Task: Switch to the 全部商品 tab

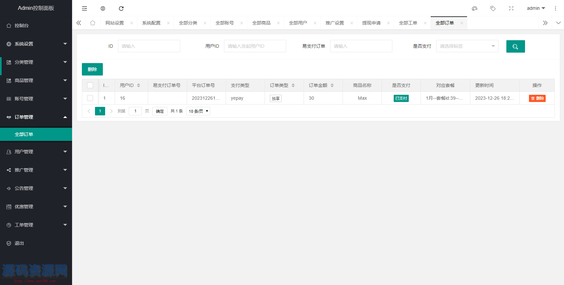Action: coord(261,23)
